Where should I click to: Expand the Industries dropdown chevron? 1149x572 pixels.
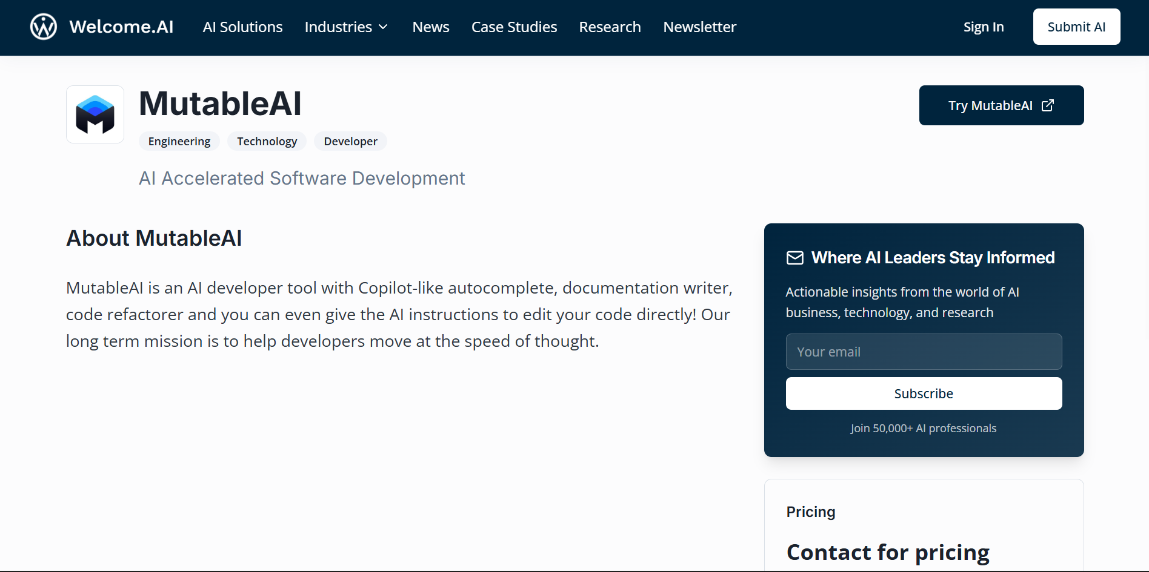(383, 27)
